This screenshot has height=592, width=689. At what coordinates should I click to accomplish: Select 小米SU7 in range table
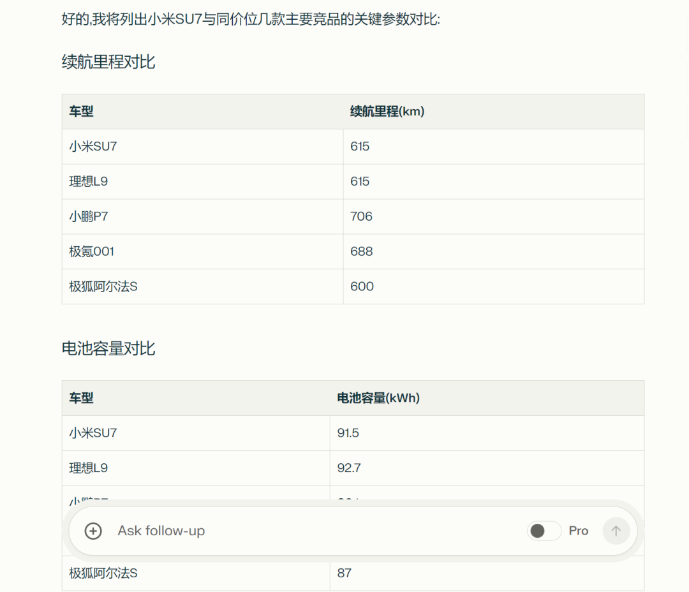tap(93, 146)
